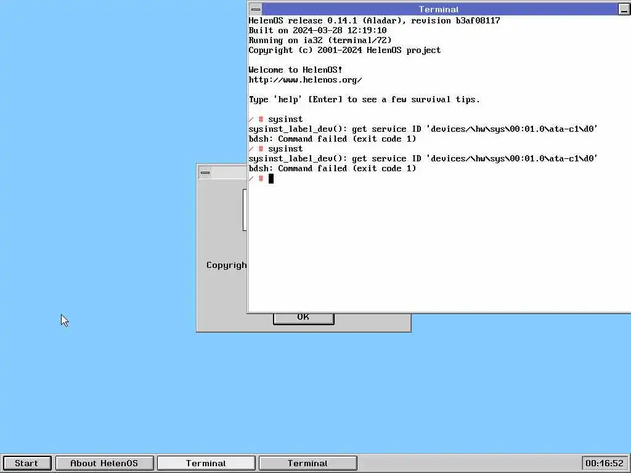
Task: Click 'Running on ia32' line
Action: pyautogui.click(x=320, y=40)
